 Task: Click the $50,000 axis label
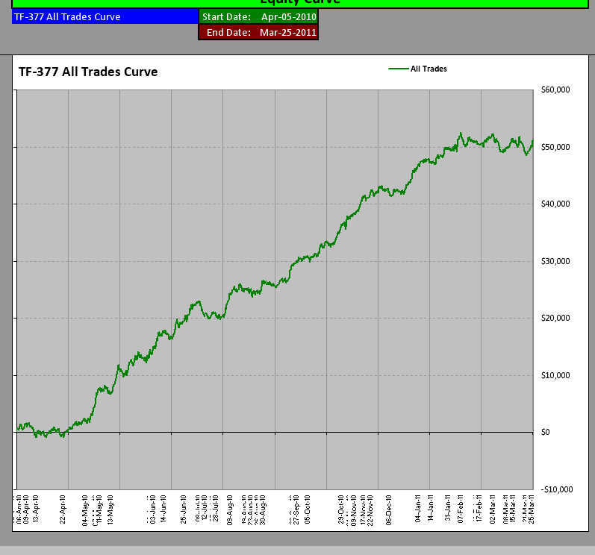point(555,147)
